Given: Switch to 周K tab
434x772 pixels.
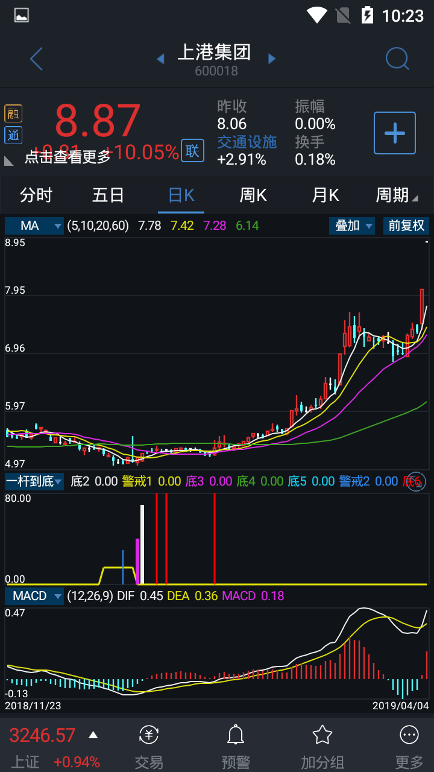Looking at the screenshot, I should 253,195.
